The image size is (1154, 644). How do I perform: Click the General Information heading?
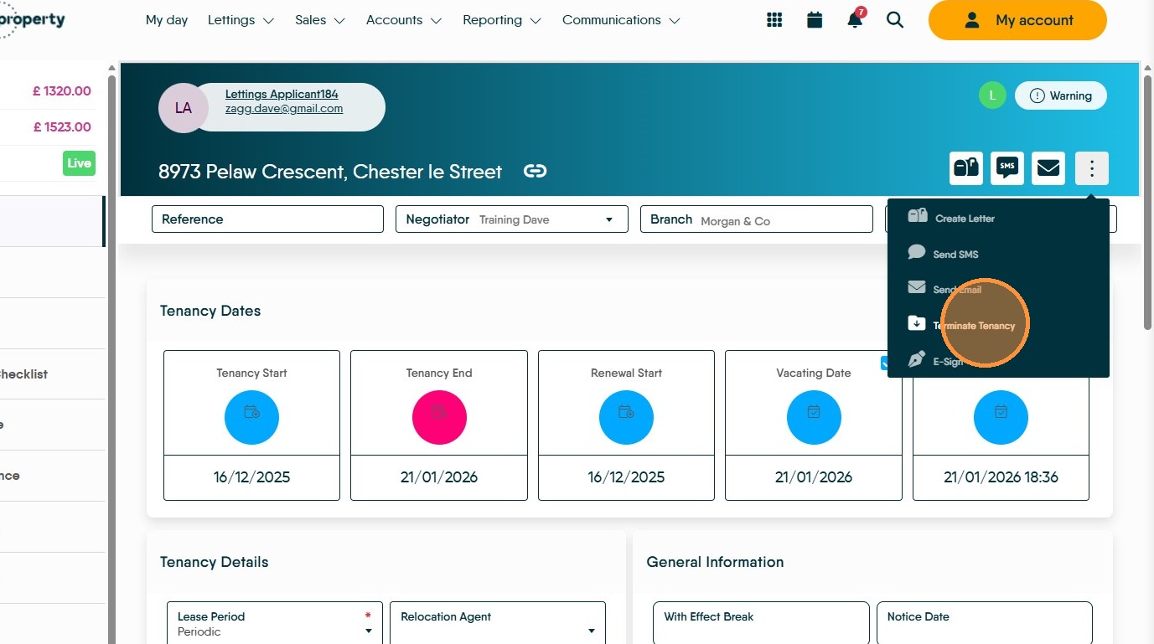coord(715,562)
